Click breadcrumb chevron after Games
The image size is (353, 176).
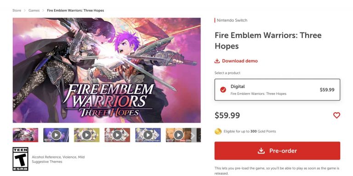(43, 11)
